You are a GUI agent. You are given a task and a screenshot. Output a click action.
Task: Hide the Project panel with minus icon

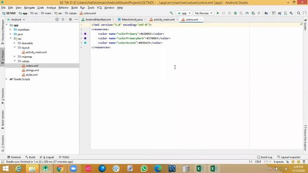[x=76, y=19]
